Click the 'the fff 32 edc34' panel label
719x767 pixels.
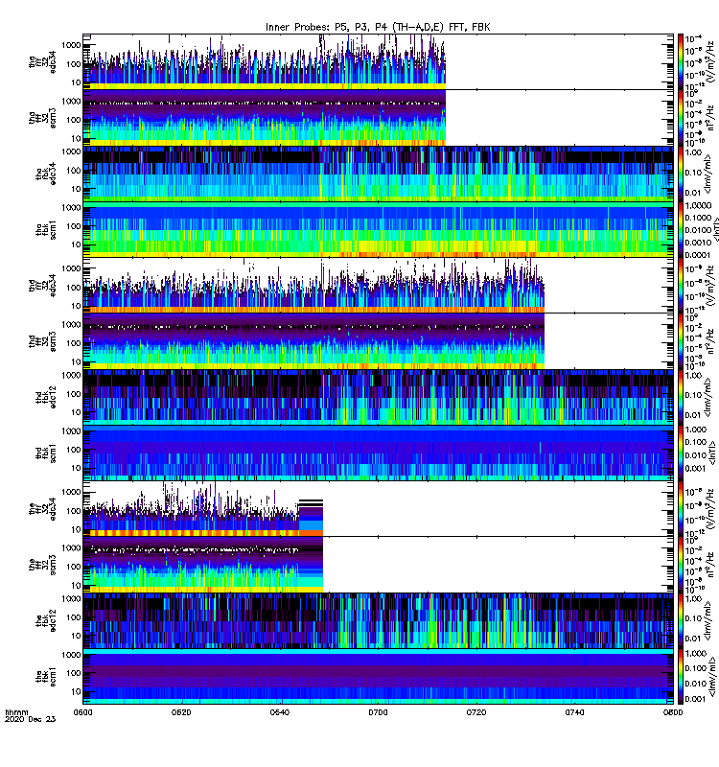point(42,509)
